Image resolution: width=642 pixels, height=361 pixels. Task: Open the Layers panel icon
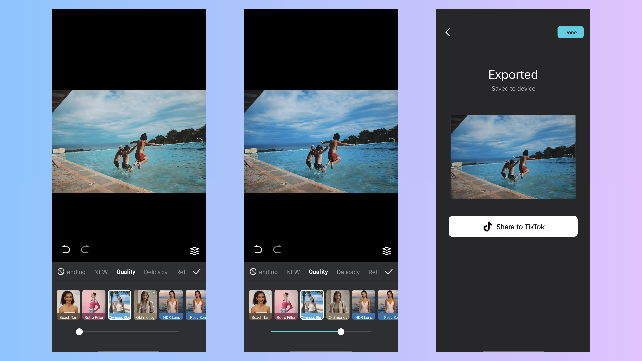[x=194, y=251]
